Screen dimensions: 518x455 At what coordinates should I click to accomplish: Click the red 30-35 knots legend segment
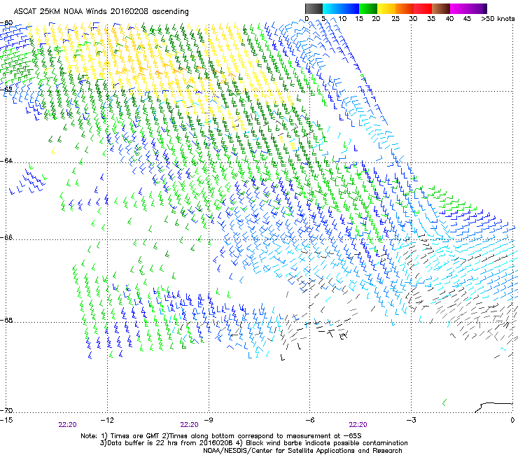click(x=423, y=8)
